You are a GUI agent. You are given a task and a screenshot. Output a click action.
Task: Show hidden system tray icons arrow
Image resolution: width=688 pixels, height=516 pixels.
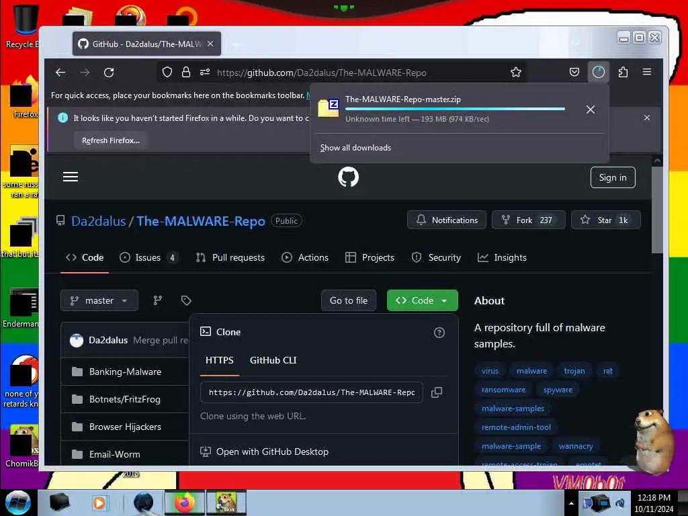[x=571, y=503]
